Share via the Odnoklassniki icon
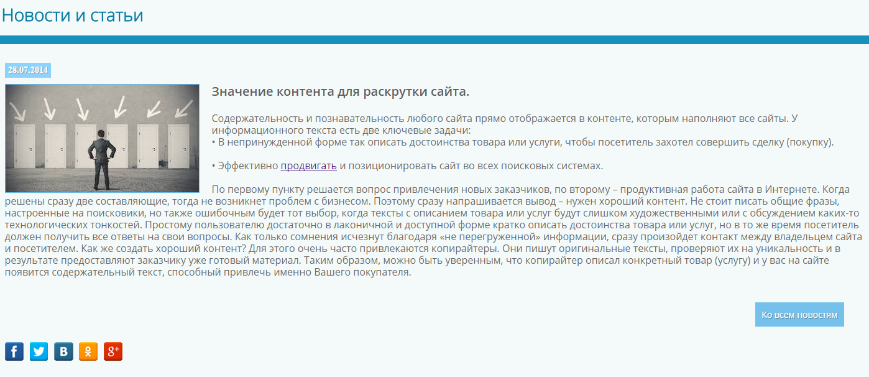 point(88,351)
